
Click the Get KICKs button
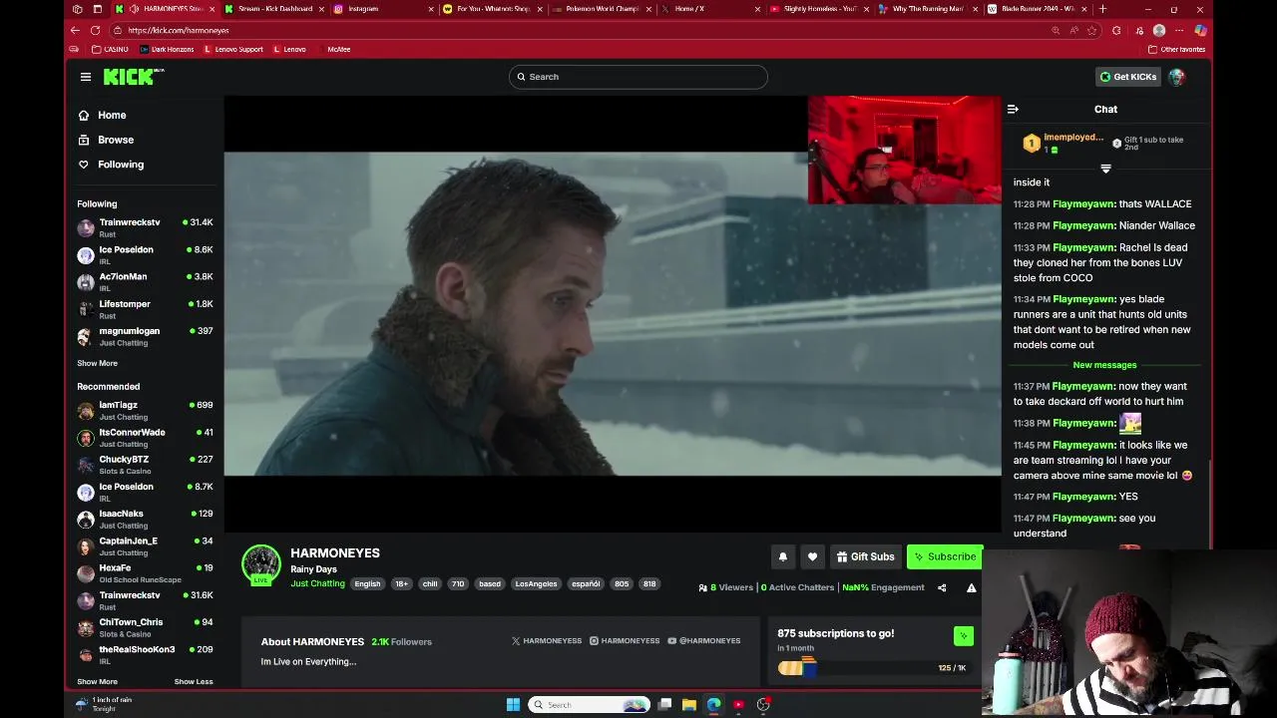pyautogui.click(x=1127, y=77)
